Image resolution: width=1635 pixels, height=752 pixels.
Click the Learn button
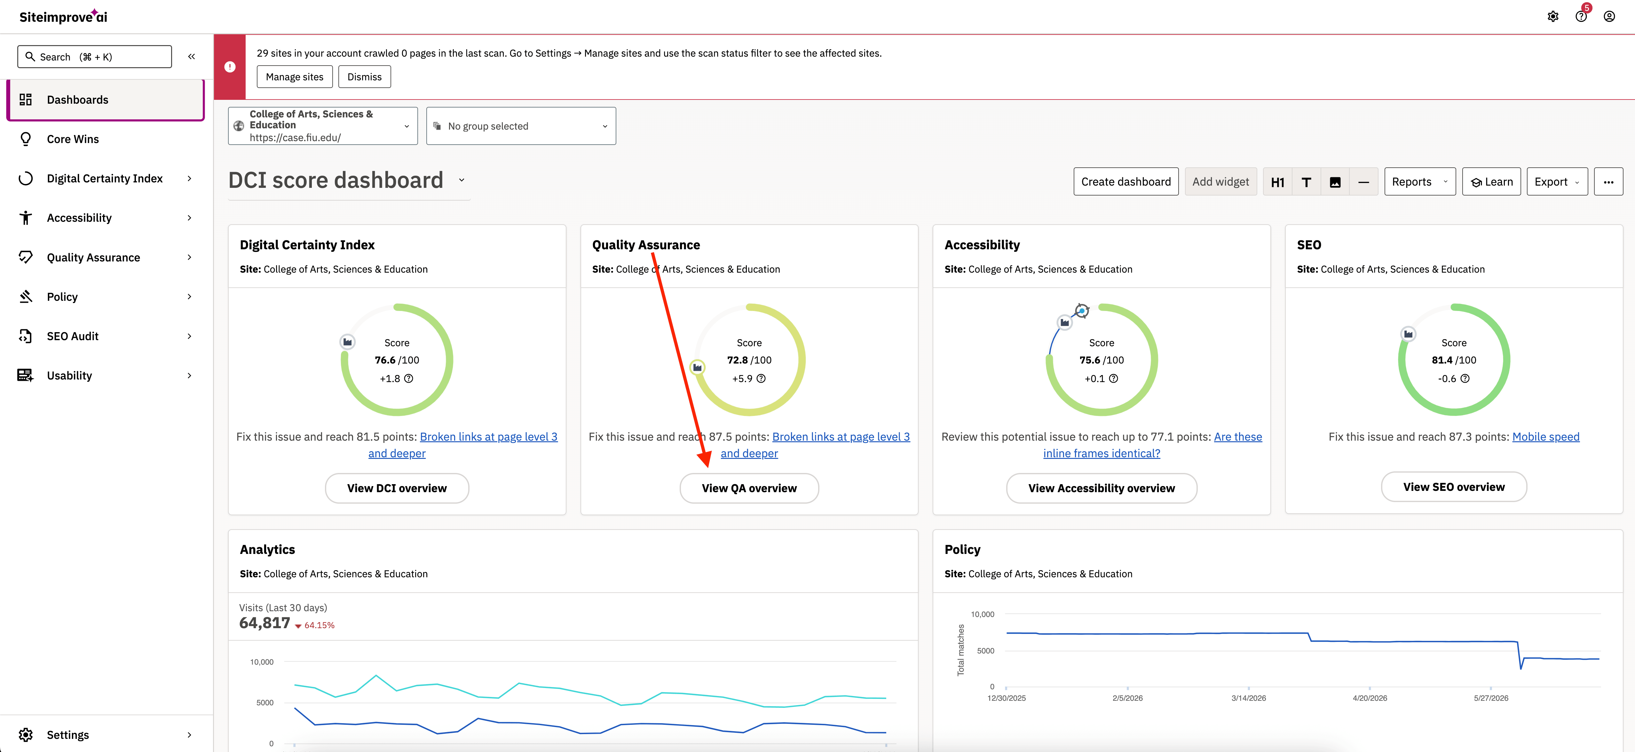click(1491, 182)
